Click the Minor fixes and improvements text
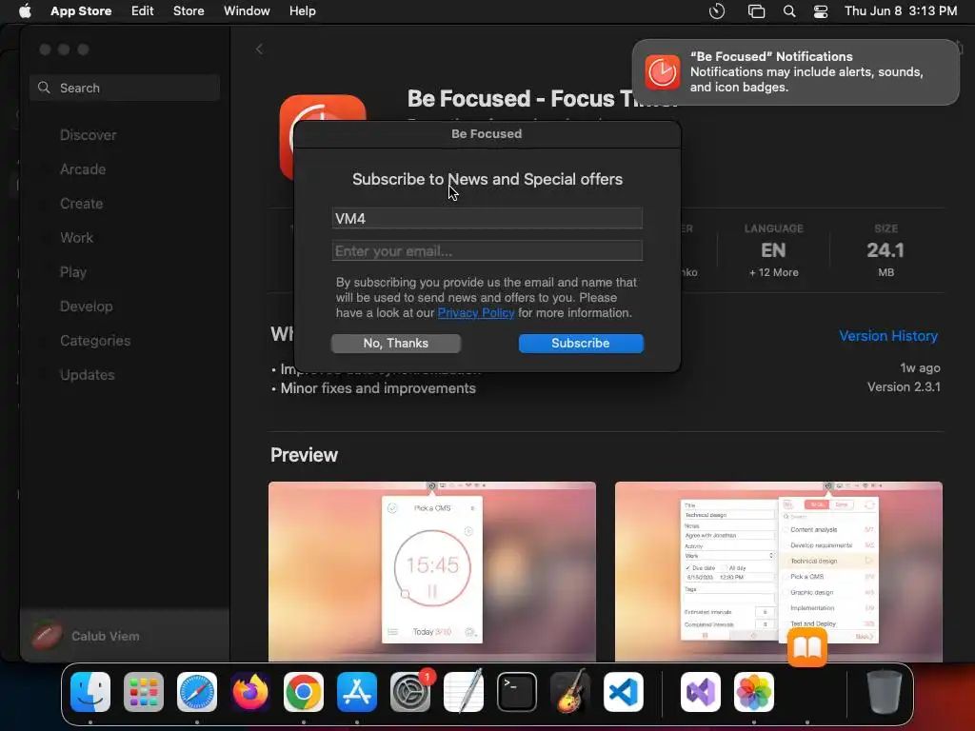Viewport: 975px width, 731px height. 377,388
